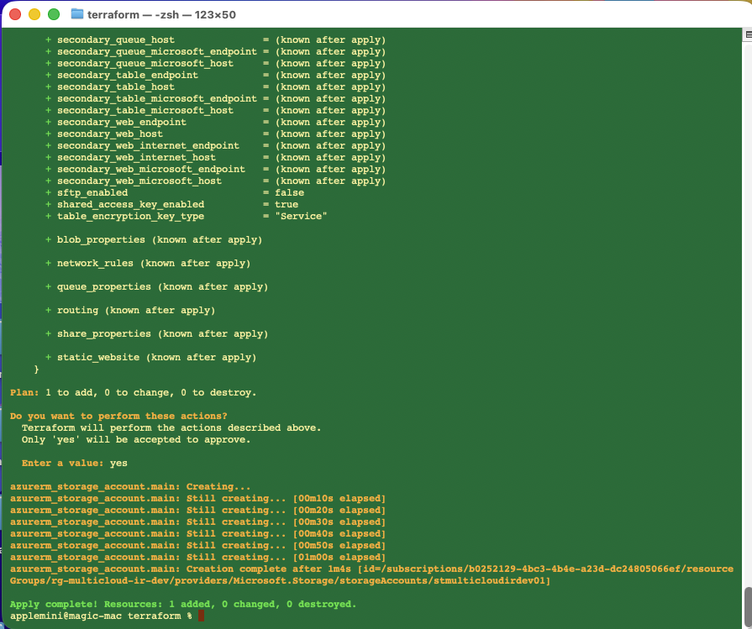
Task: Click the 'secondary_web_host' attribute
Action: (x=110, y=134)
